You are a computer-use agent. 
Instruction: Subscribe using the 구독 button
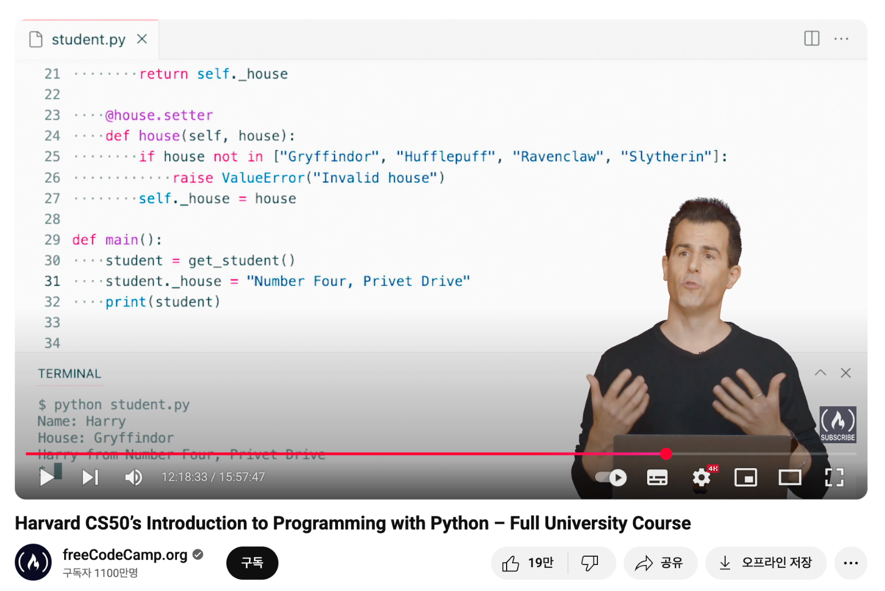[x=252, y=563]
